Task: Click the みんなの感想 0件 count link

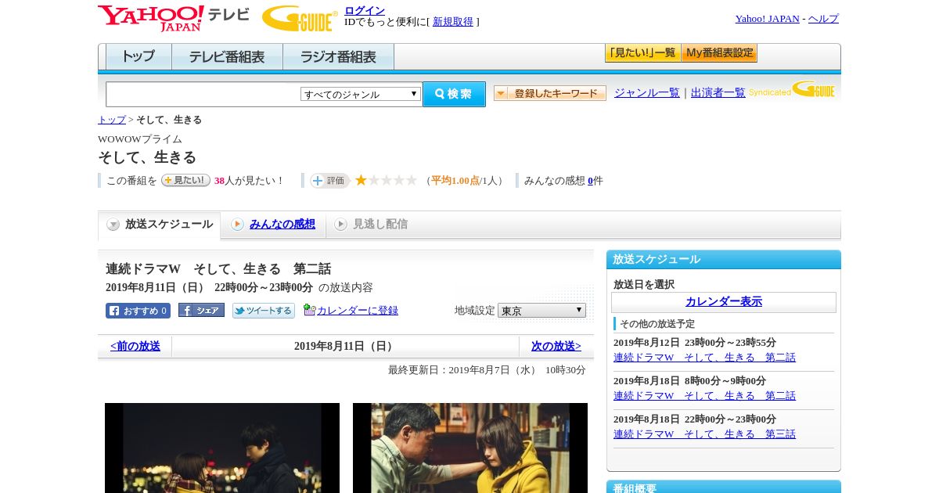Action: pos(591,181)
